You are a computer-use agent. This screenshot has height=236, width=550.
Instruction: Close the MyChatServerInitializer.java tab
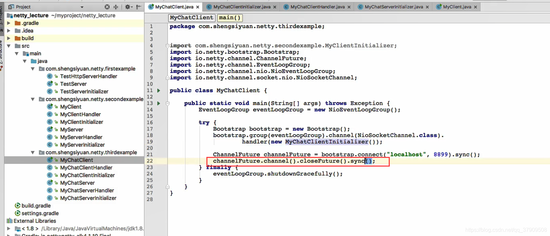point(427,7)
